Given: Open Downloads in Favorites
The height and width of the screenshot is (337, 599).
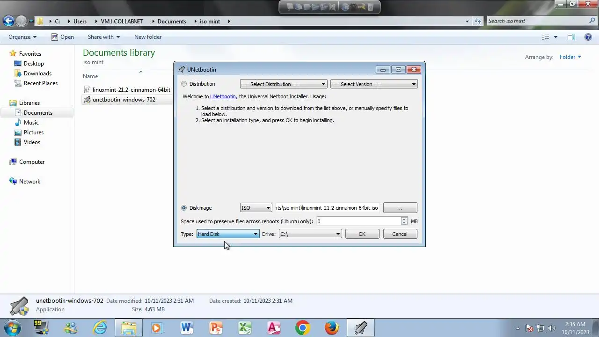Looking at the screenshot, I should 37,73.
